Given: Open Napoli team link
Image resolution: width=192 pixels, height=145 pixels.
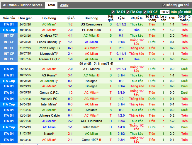Looking at the screenshot, I should 48,134.
